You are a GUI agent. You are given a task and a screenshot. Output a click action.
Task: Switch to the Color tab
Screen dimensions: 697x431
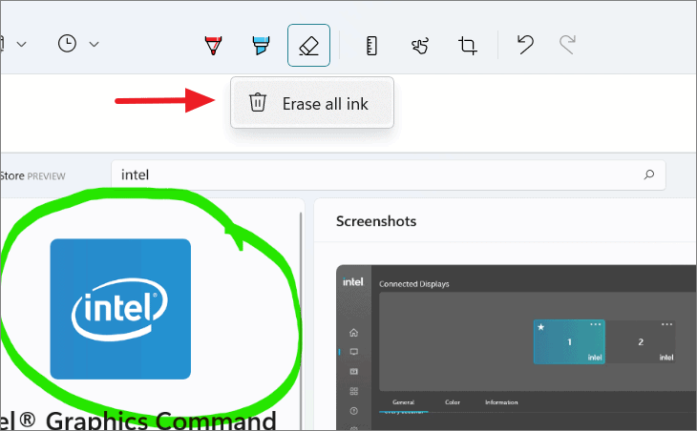pos(453,402)
